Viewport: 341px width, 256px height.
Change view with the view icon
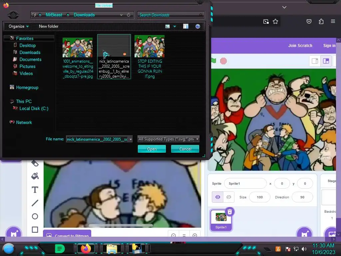168,26
